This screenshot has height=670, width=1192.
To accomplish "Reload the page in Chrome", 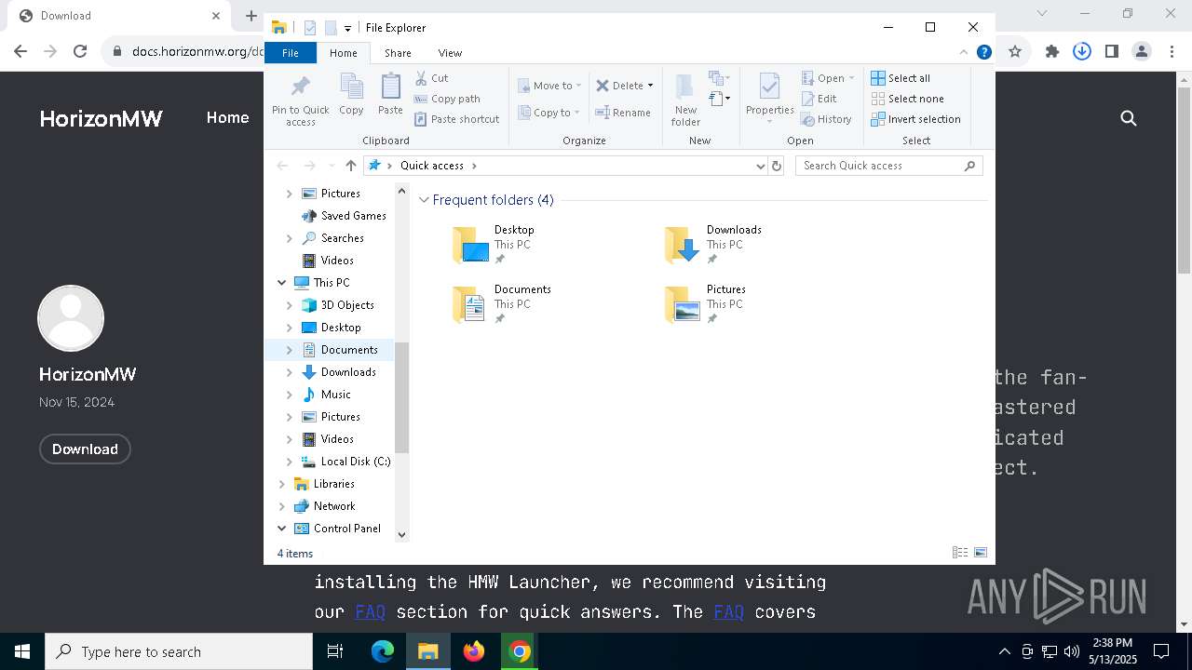I will [80, 52].
